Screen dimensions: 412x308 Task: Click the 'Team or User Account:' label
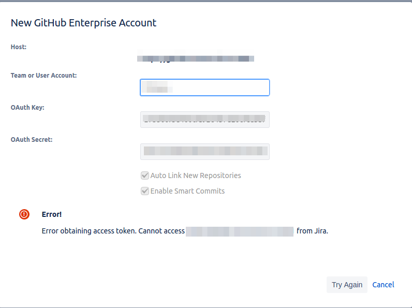(43, 76)
